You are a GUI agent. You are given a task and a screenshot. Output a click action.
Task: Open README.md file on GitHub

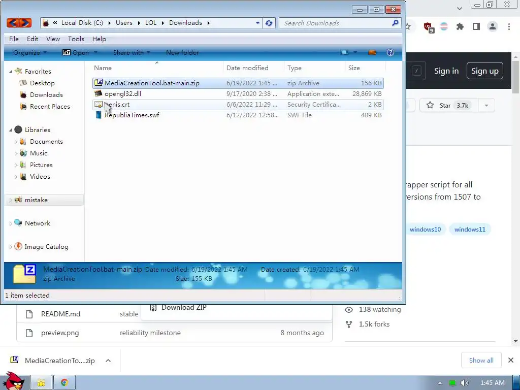pyautogui.click(x=61, y=314)
